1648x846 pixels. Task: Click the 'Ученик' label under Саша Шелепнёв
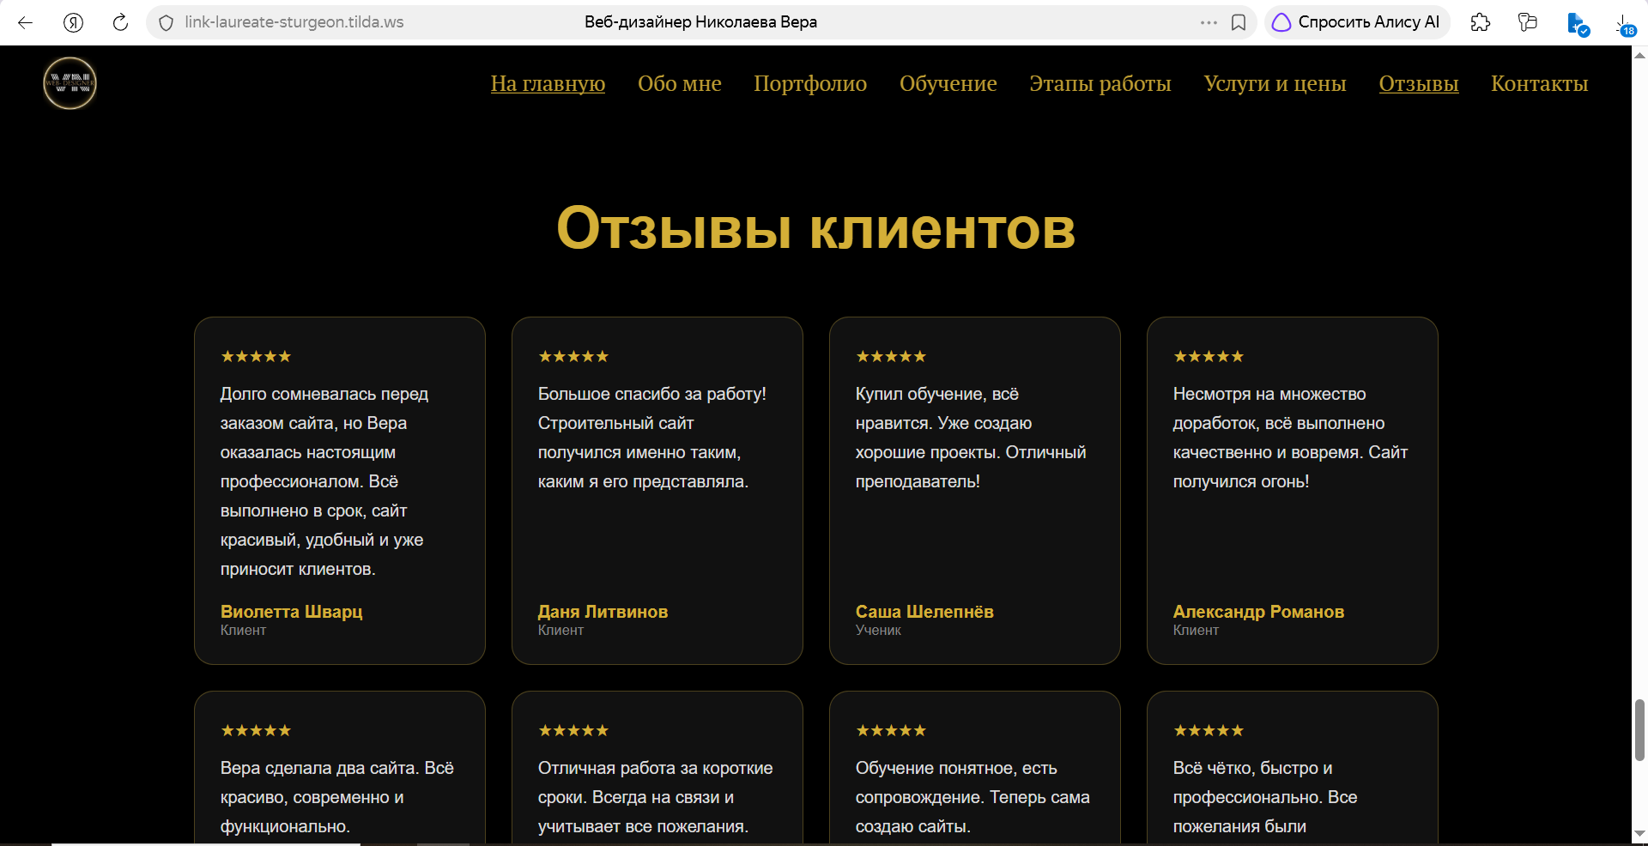(x=878, y=631)
